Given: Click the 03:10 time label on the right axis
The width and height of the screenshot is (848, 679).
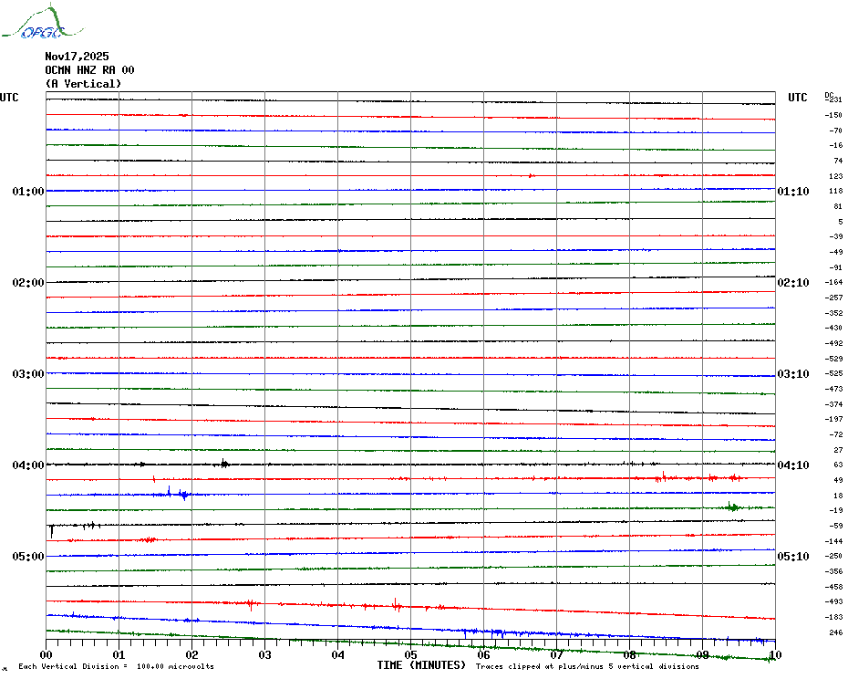Looking at the screenshot, I should 793,374.
